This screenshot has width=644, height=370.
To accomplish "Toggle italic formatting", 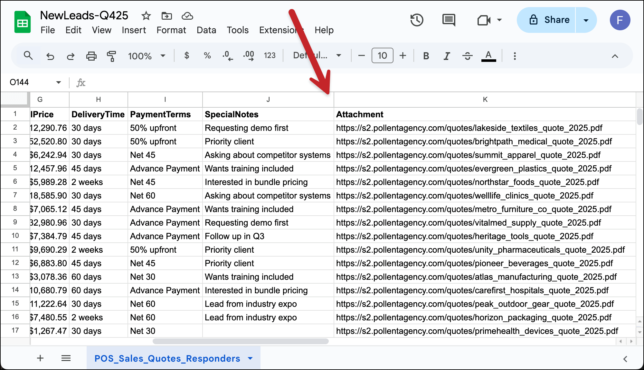I will (446, 55).
